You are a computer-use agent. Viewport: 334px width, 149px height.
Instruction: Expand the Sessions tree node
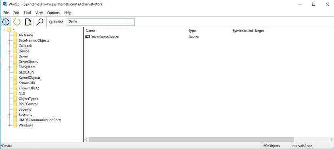click(9, 115)
